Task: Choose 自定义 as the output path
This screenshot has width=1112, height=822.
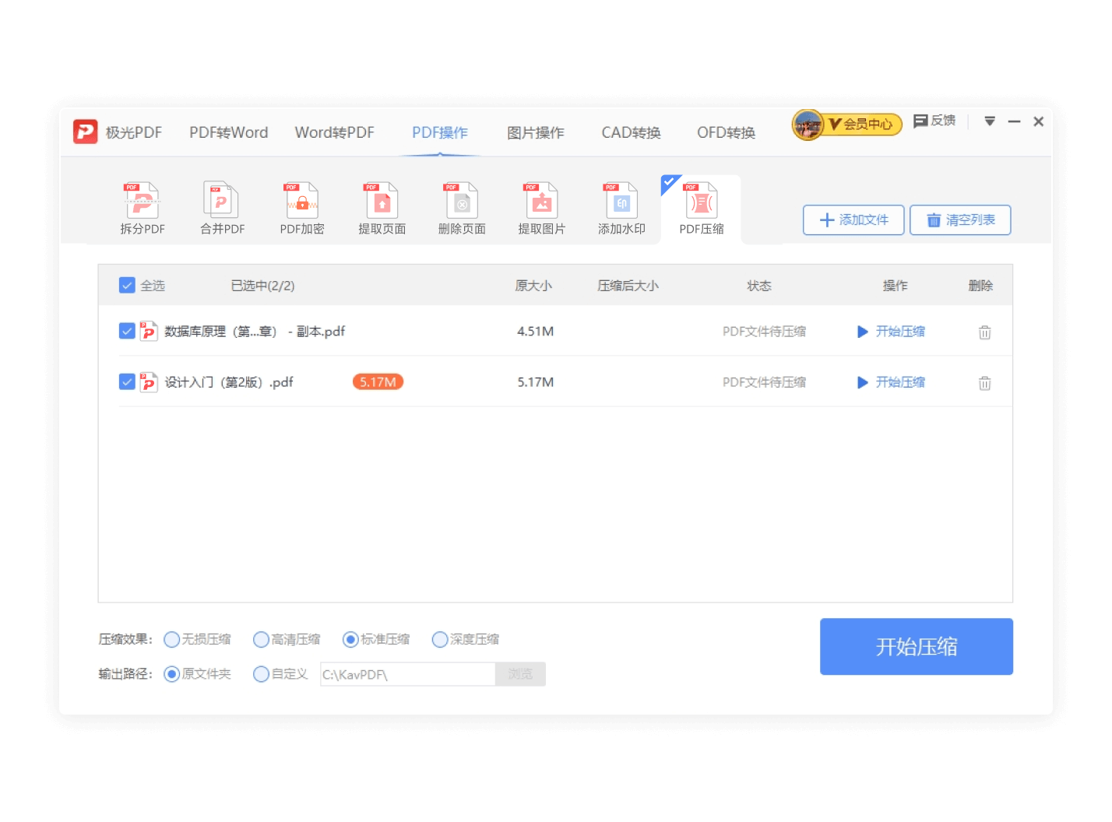Action: (x=262, y=674)
